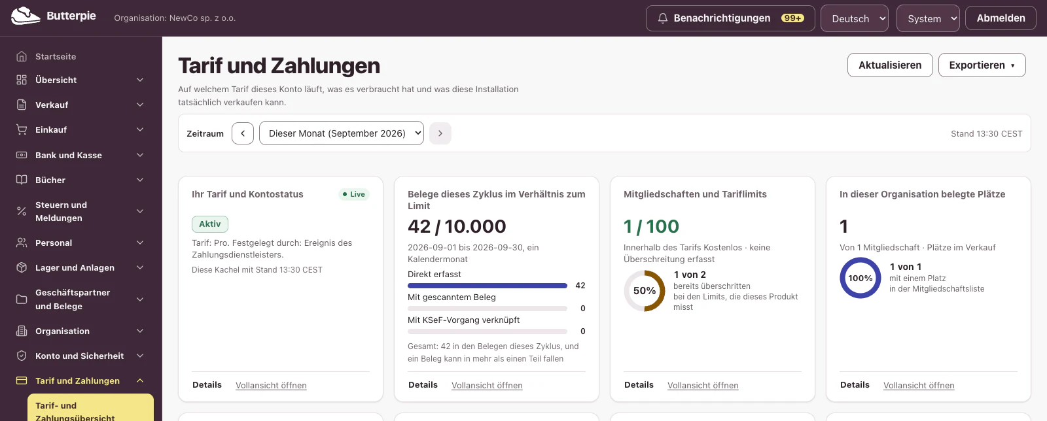Click the Steuern und Meldungen percent icon
This screenshot has height=421, width=1047.
pos(22,211)
